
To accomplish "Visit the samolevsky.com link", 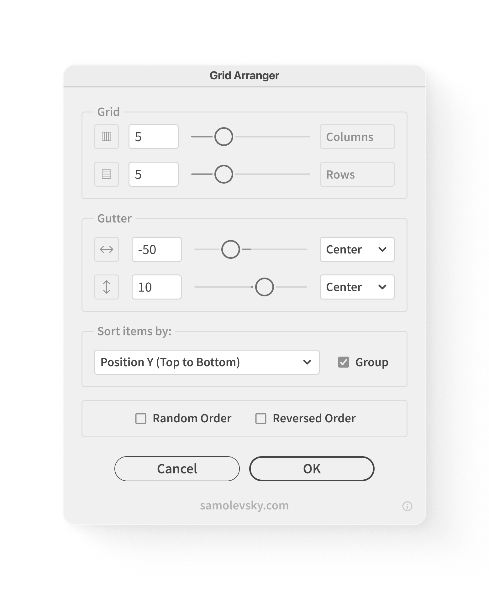I will [244, 505].
